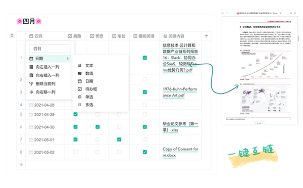Check 瑜伽 for the 2021-04-30 row

coord(119,127)
